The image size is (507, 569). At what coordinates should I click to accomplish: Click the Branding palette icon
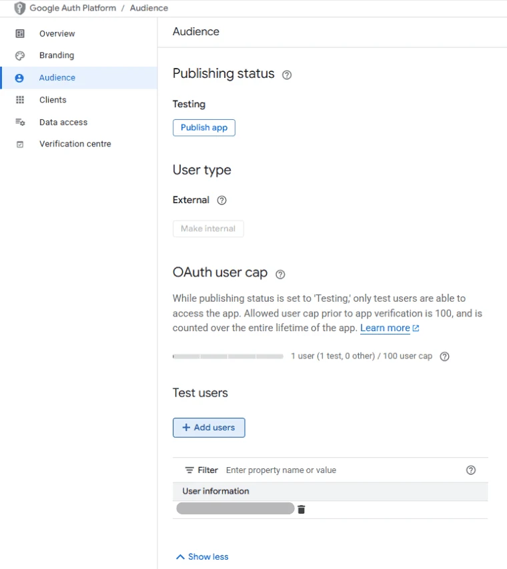(x=20, y=55)
